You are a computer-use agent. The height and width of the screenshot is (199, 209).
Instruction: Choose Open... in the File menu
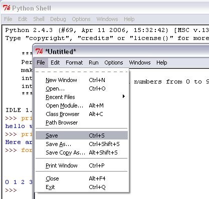[x=82, y=88]
